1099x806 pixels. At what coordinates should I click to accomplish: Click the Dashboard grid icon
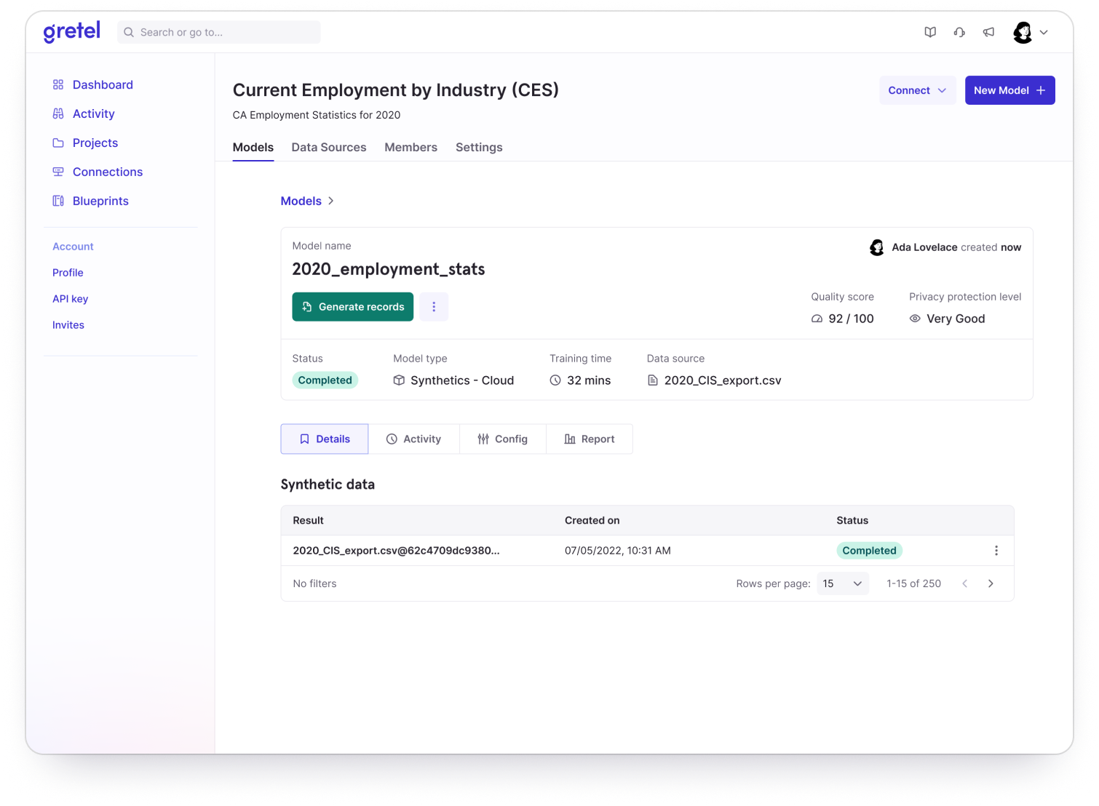point(58,84)
